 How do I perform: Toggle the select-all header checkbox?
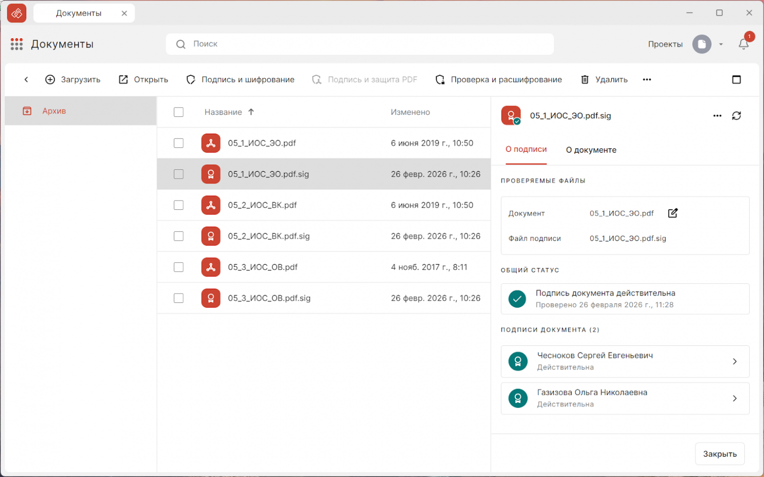(x=179, y=112)
